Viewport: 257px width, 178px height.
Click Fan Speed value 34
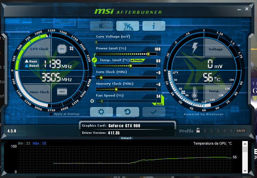(158, 96)
